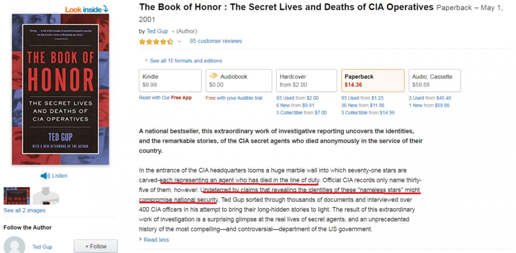Click the Listen speaker icon
The height and width of the screenshot is (253, 516).
[45, 176]
